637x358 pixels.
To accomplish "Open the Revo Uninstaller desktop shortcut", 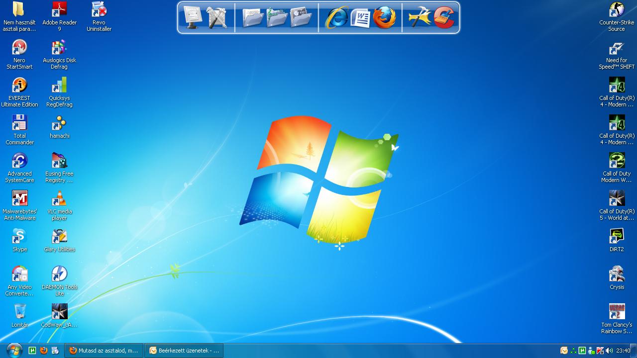I will 99,16.
